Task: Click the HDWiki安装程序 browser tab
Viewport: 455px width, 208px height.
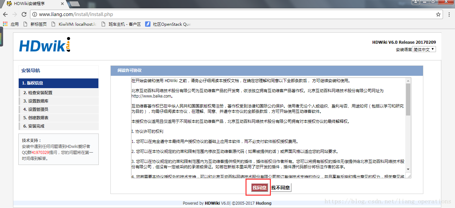Action: 34,4
